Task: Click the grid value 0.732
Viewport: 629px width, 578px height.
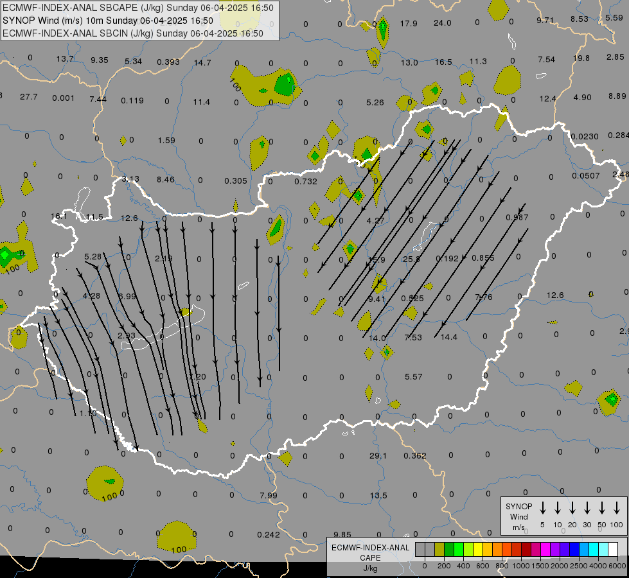Action: click(x=306, y=181)
